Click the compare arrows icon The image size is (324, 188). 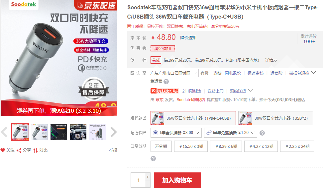click(x=36, y=151)
